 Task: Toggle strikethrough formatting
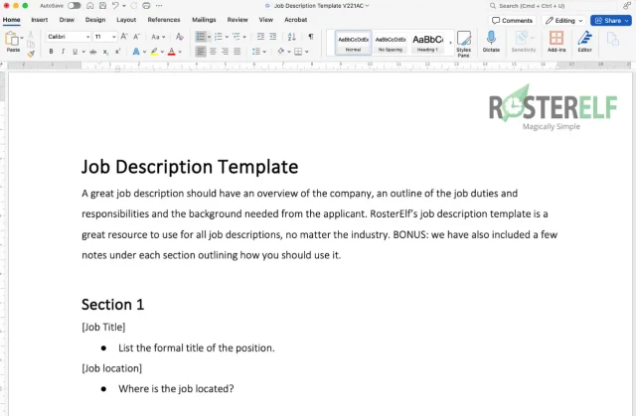pyautogui.click(x=93, y=52)
